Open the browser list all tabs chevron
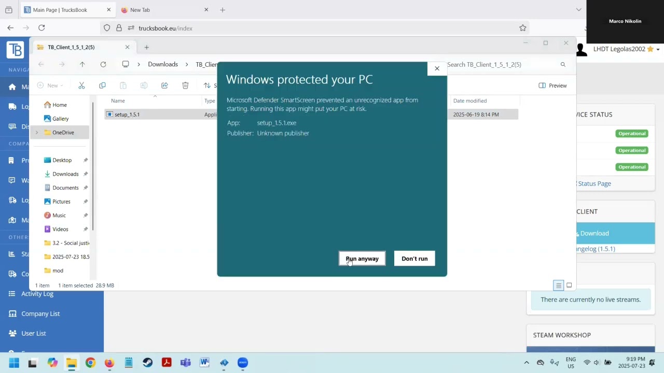Screen dimensions: 664x373 pyautogui.click(x=578, y=10)
